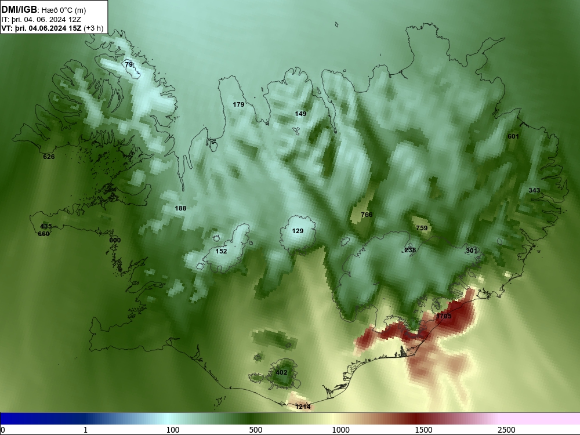Click the map value 179
Viewport: 580px width, 435px height.
click(x=238, y=104)
